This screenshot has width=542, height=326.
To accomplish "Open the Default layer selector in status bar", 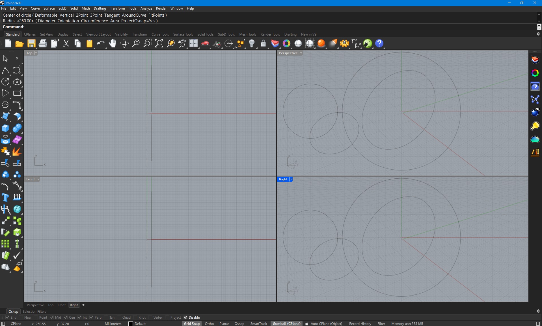I will coord(140,324).
